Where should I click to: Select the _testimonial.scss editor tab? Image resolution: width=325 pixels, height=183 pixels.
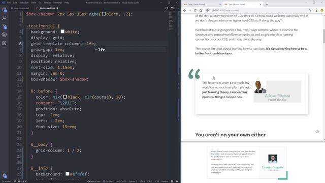click(x=47, y=8)
